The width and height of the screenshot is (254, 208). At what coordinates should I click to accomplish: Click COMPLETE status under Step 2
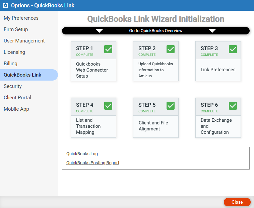147,55
